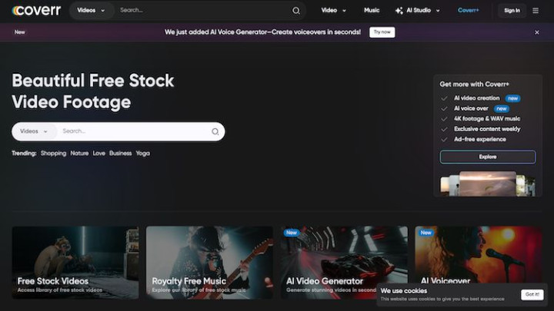This screenshot has width=554, height=311.
Task: Open the Royalty Free Music card
Action: pos(209,263)
